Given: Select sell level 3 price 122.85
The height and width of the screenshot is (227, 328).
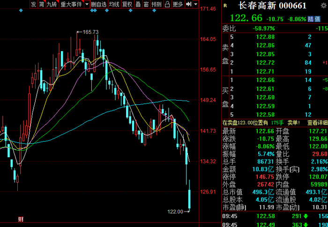Looking at the screenshot, I should pos(265,54).
